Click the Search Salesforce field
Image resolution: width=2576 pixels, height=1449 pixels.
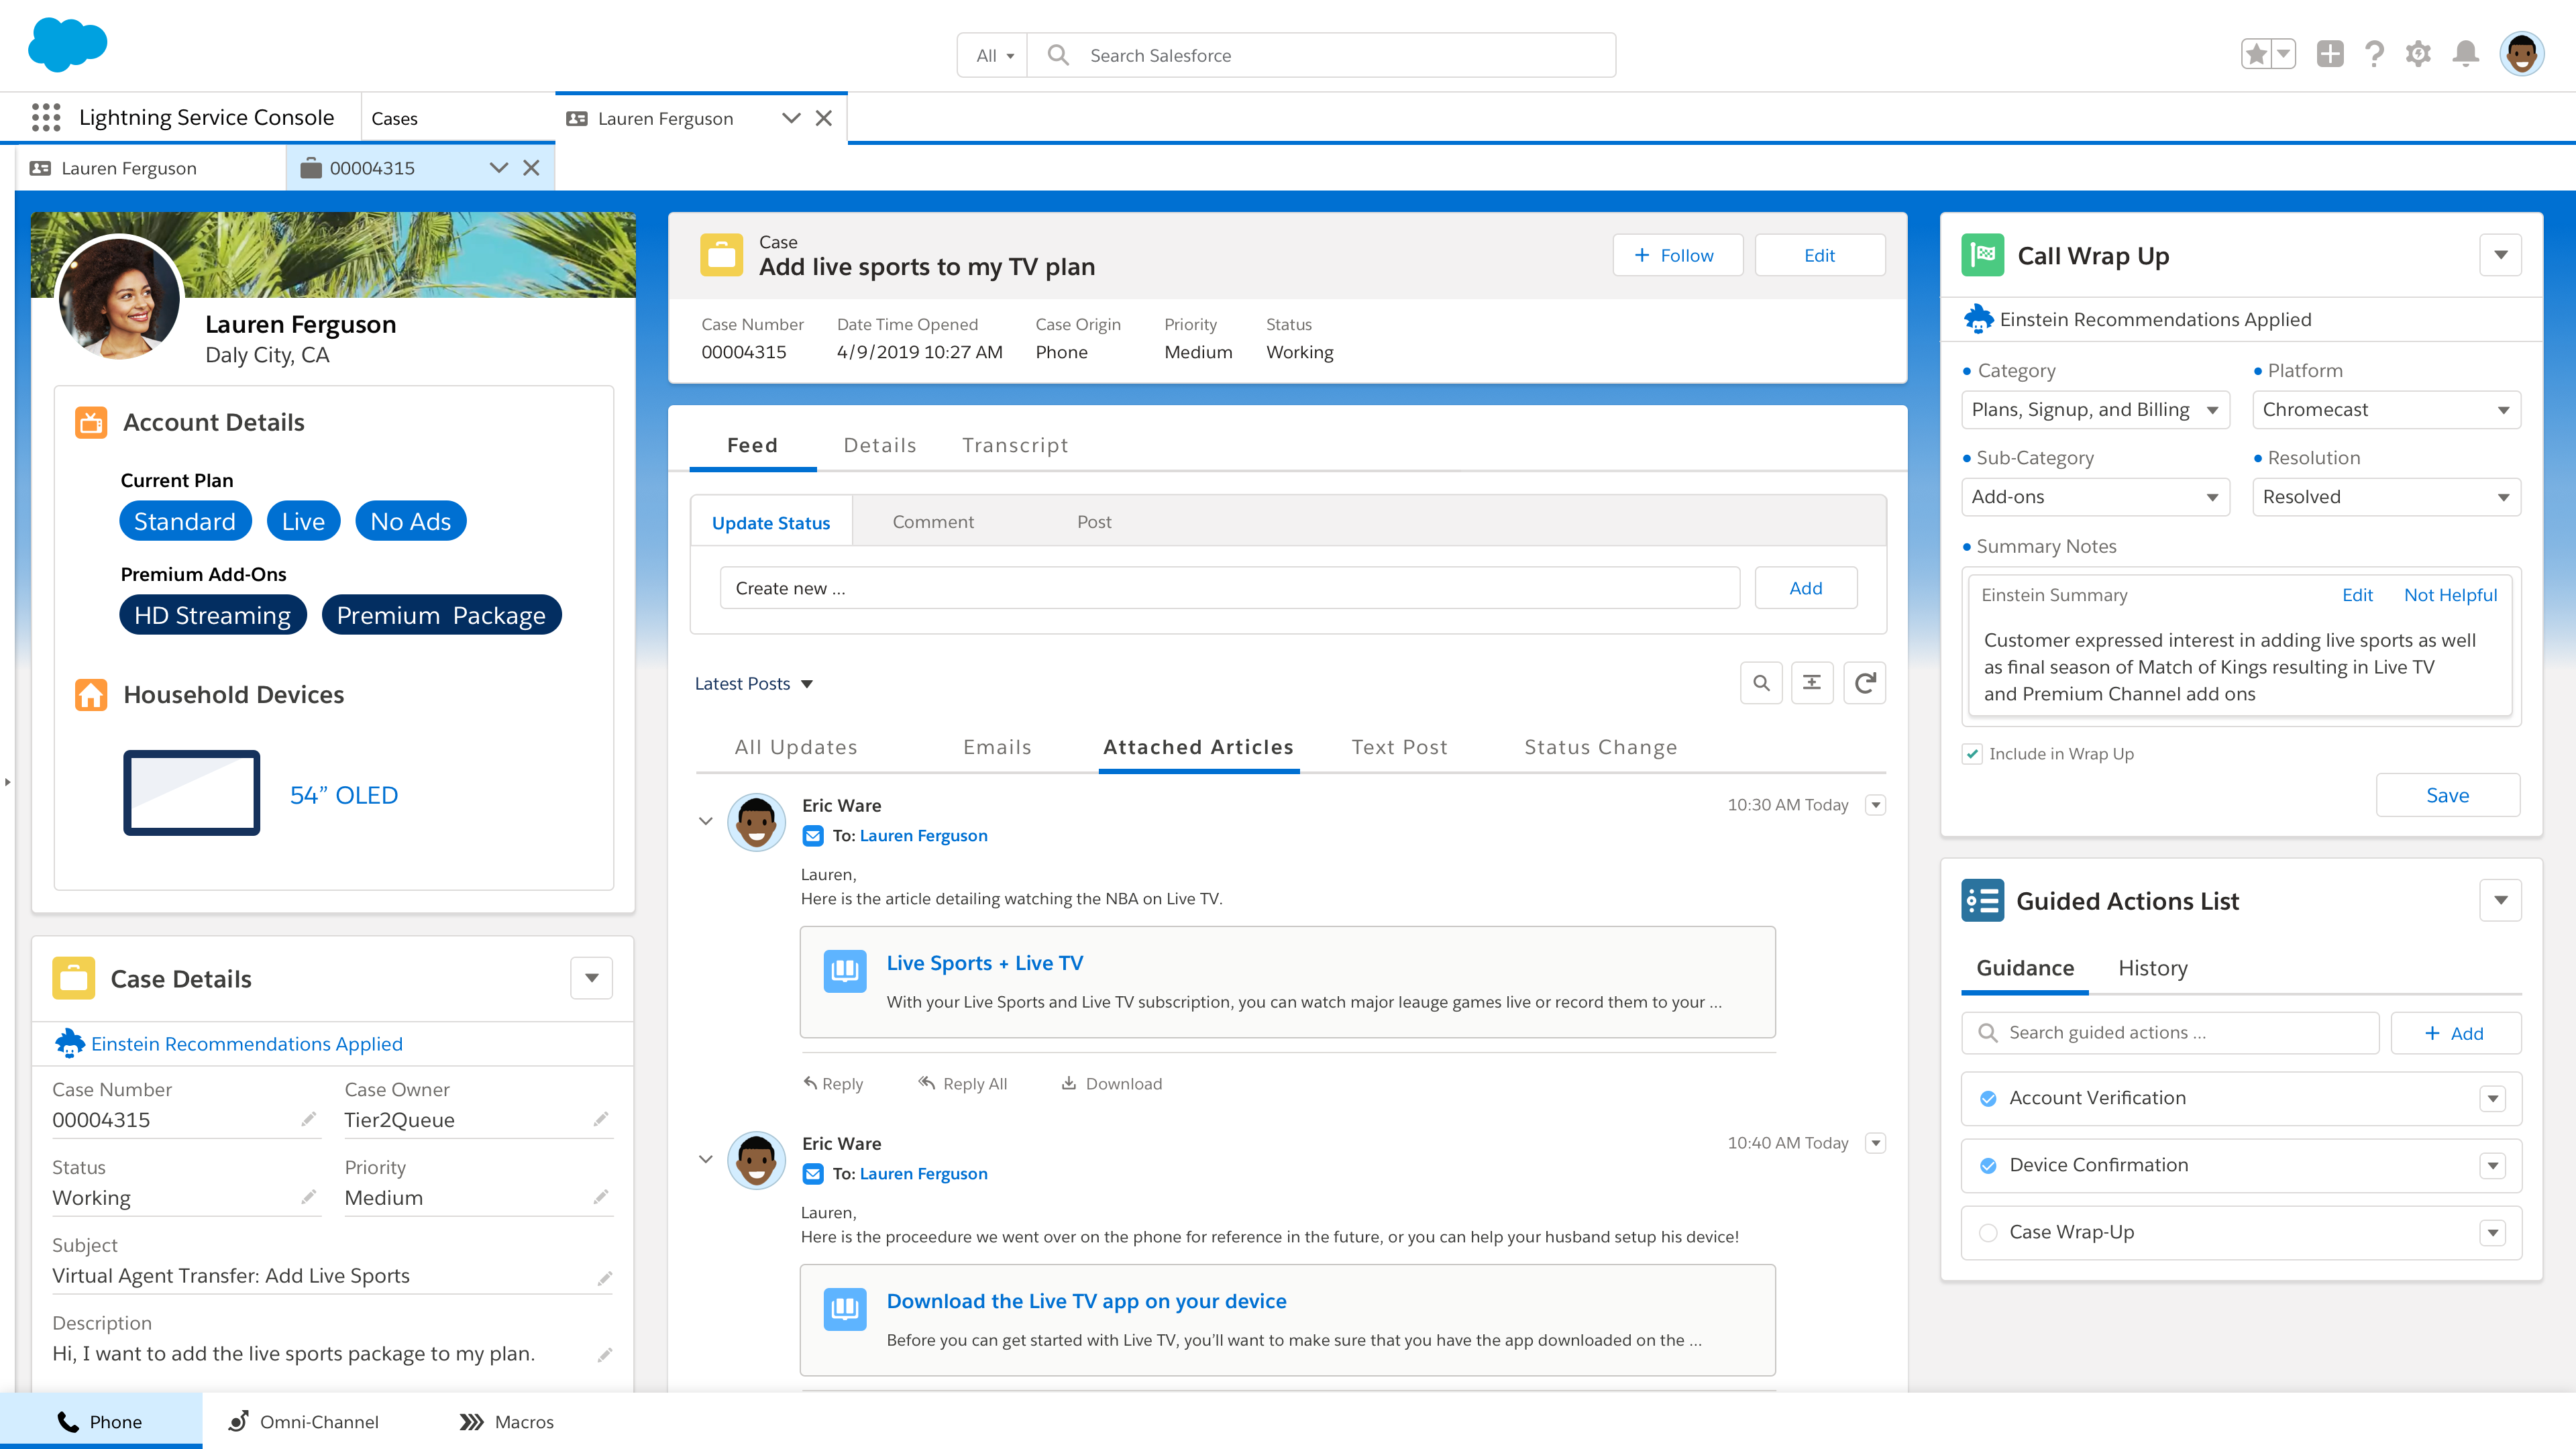click(x=1320, y=55)
